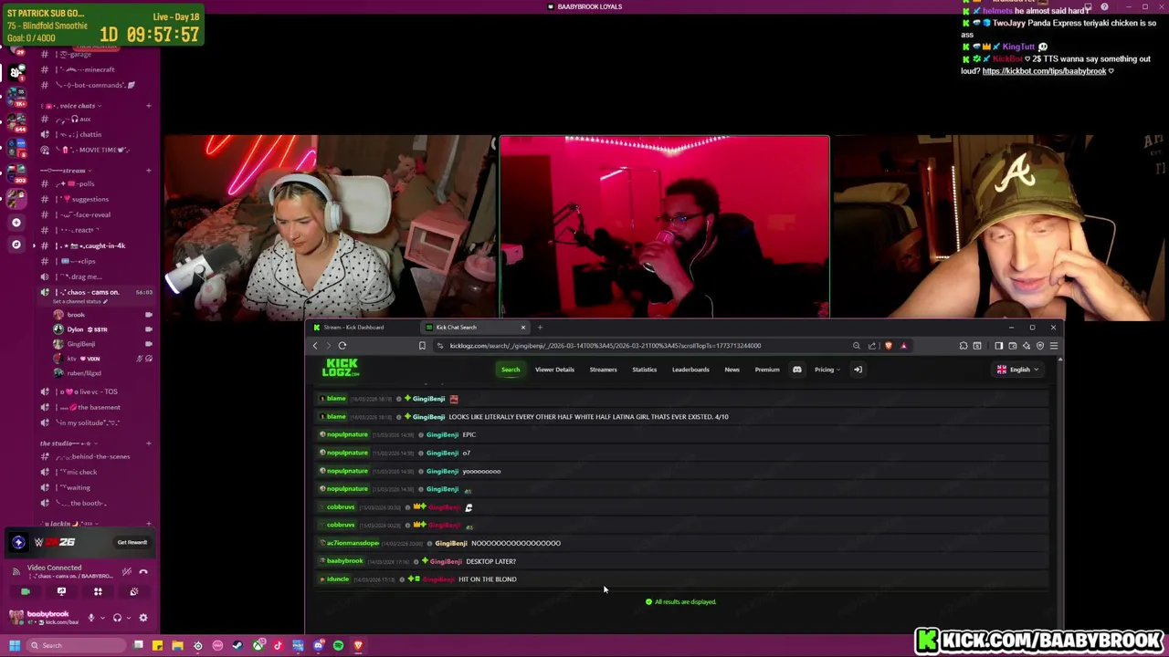Open browser extensions puzzle icon

coord(963,346)
